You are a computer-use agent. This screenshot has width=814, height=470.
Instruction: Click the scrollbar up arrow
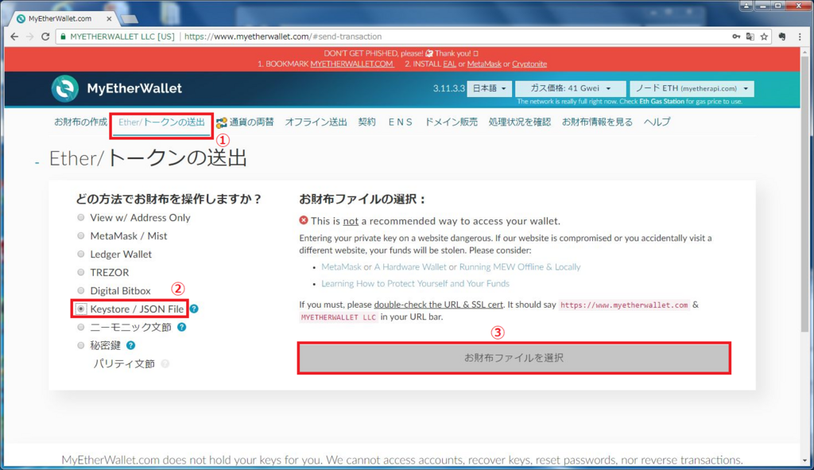tap(804, 52)
